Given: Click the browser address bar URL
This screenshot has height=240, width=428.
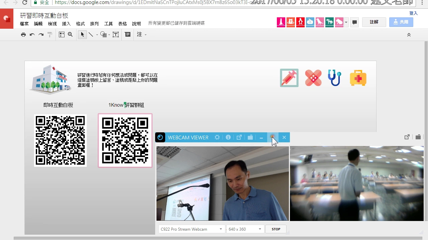Looking at the screenshot, I should pyautogui.click(x=154, y=2).
